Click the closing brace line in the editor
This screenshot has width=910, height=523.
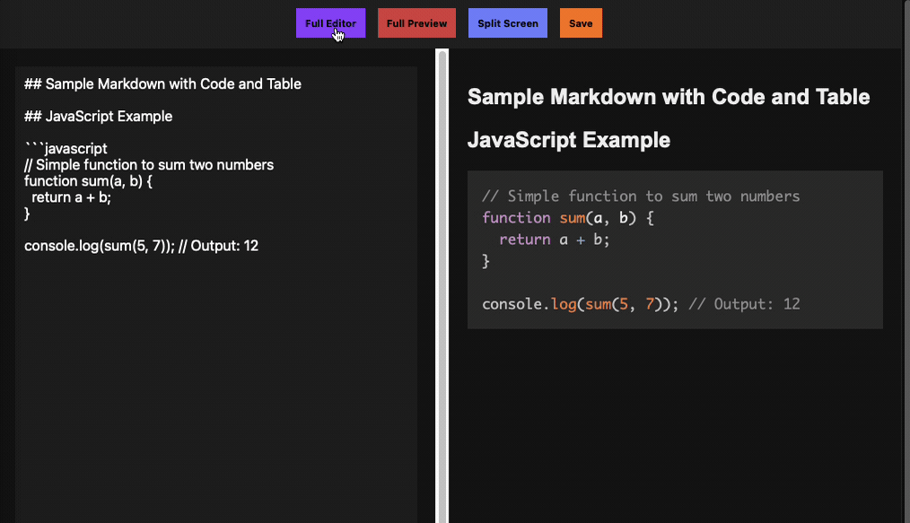(x=27, y=214)
